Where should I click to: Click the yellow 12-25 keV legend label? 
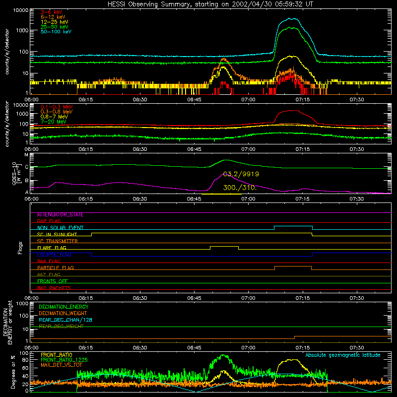[55, 22]
